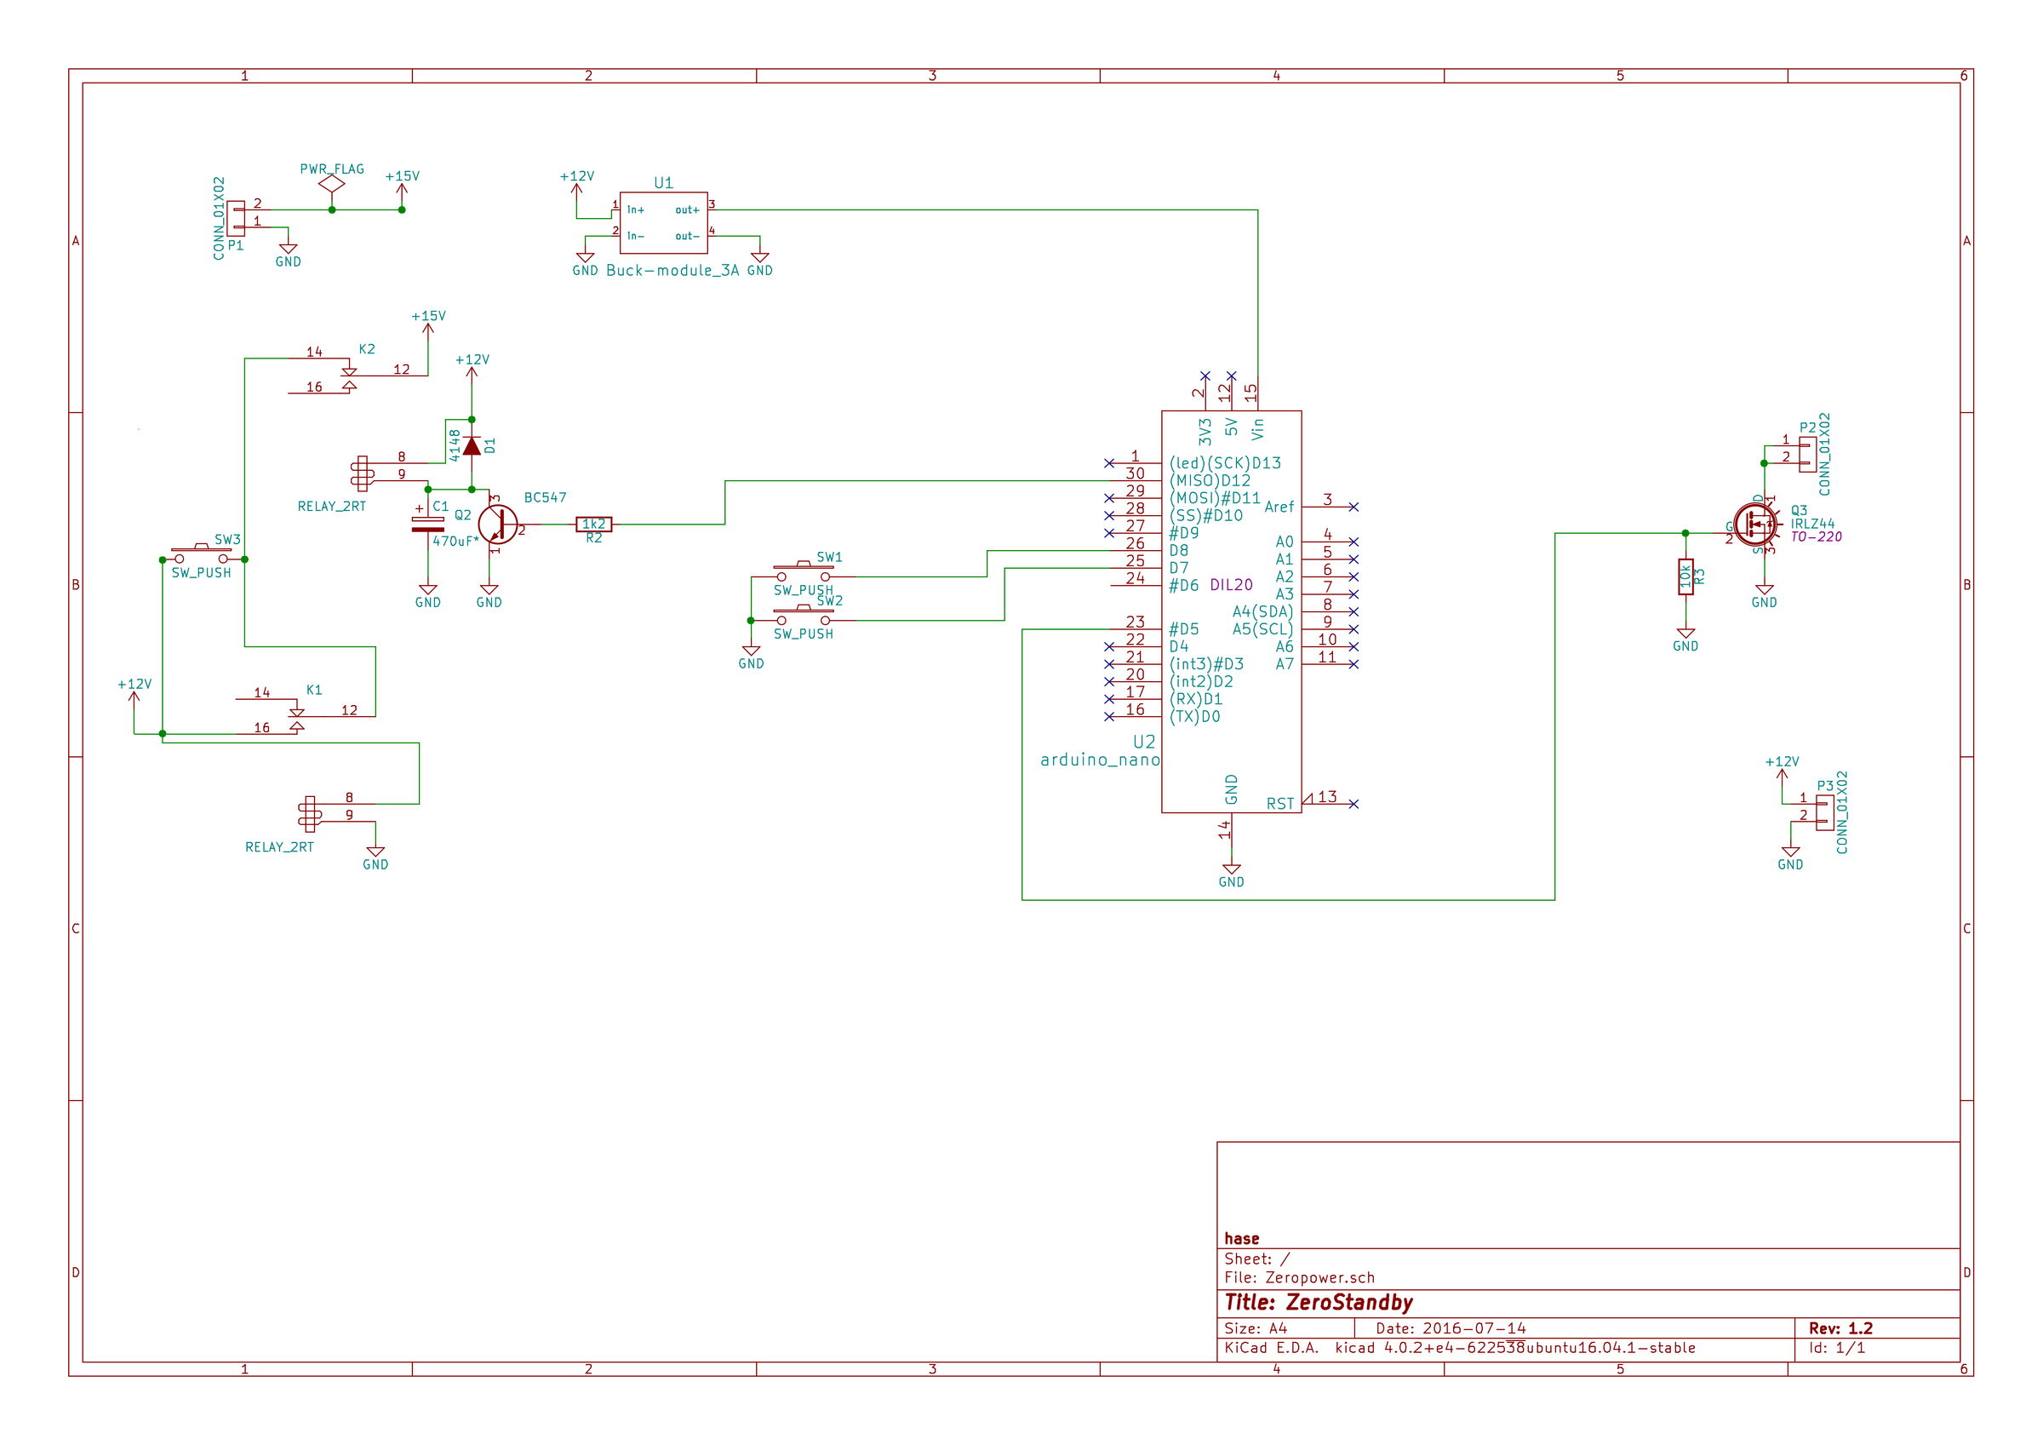Select the Buck-module_3A block U1
Image resolution: width=2043 pixels, height=1445 pixels.
click(666, 221)
